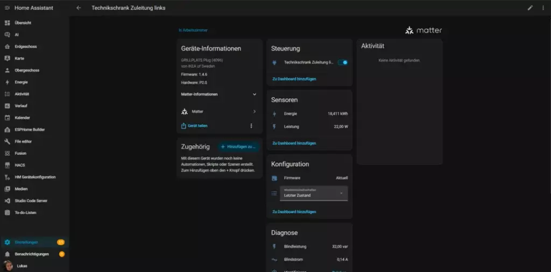Click the Benachrichtigungen count badge
The image size is (551, 272).
(62, 254)
